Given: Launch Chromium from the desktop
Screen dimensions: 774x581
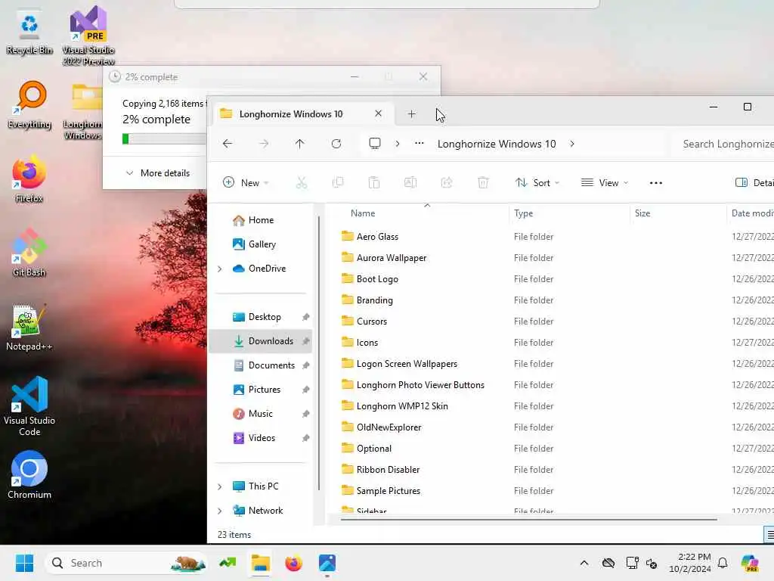Looking at the screenshot, I should [x=29, y=475].
